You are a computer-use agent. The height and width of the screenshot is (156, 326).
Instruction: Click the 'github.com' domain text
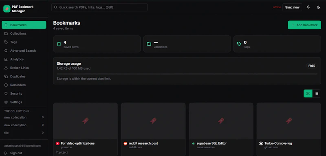tap(271, 147)
